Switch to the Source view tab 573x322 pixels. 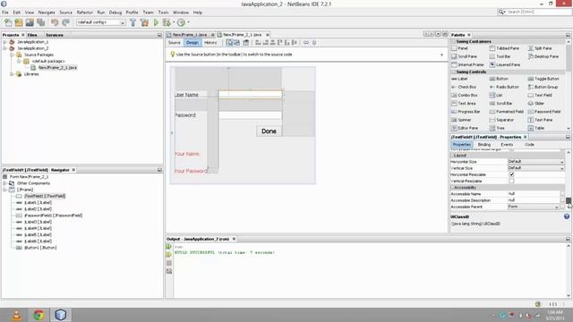pyautogui.click(x=175, y=43)
